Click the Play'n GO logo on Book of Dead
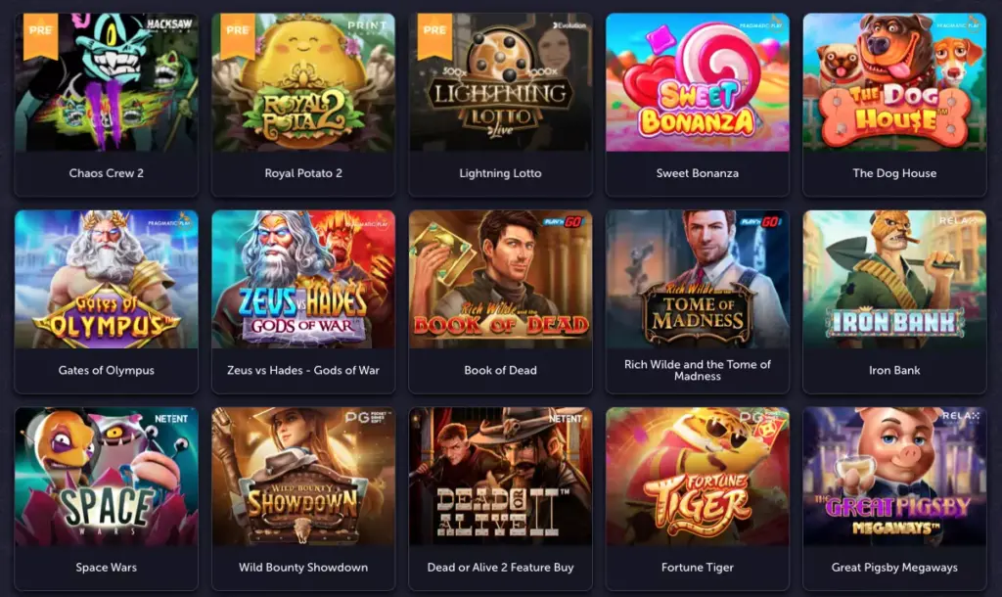 563,222
